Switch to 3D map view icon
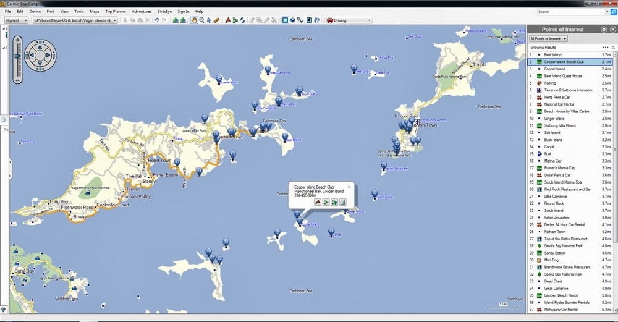 (292, 20)
